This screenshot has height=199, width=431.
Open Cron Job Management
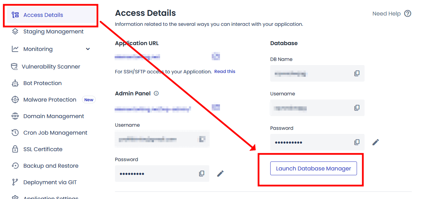(55, 133)
